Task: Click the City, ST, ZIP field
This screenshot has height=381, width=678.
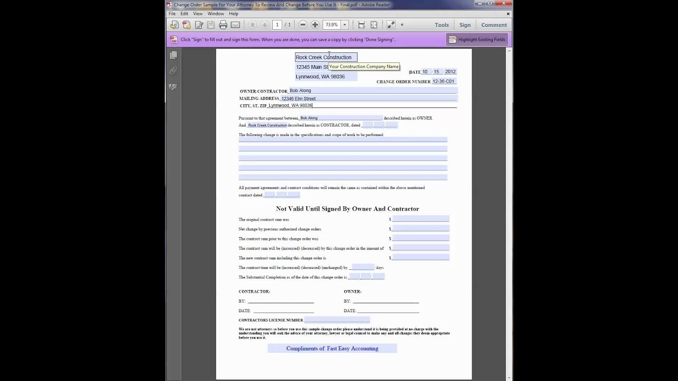Action: tap(362, 106)
